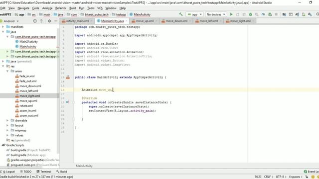The image size is (319, 179).
Task: Open the app run configuration dropdown
Action: (195, 14)
